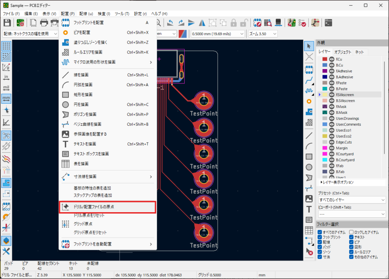Hide the F.Cu layer eye icon
Image resolution: width=389 pixels, height=279 pixels.
(331, 59)
